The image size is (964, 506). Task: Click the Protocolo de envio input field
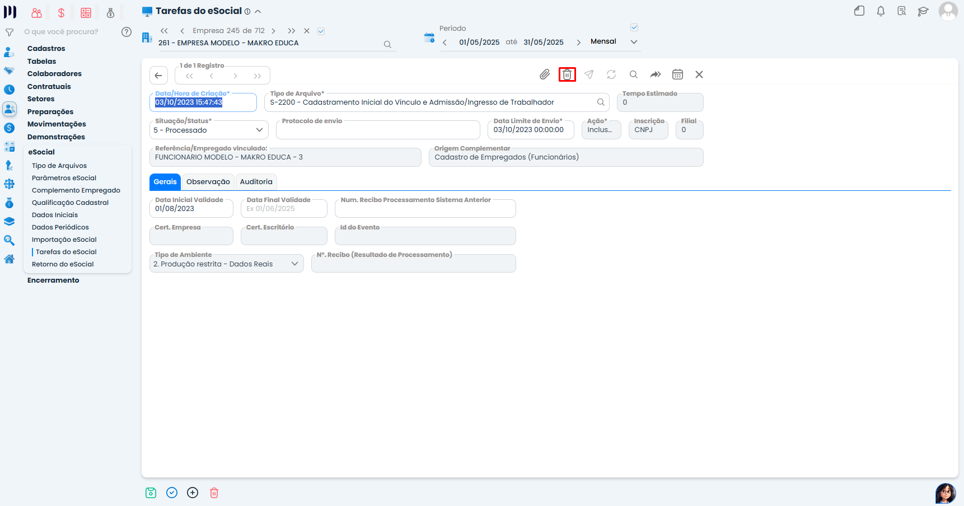(378, 130)
